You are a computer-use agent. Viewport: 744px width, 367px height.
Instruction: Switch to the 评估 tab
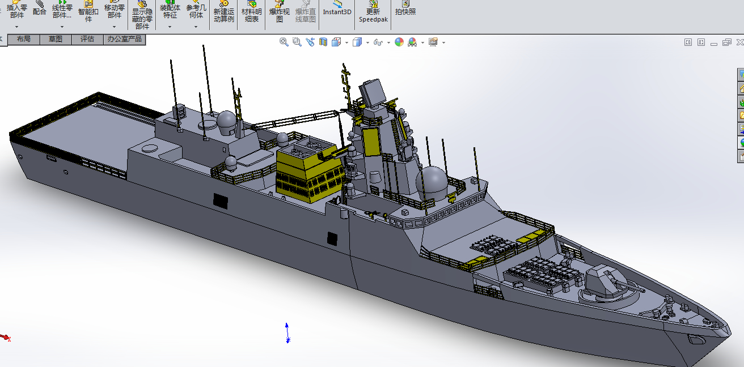(x=87, y=39)
